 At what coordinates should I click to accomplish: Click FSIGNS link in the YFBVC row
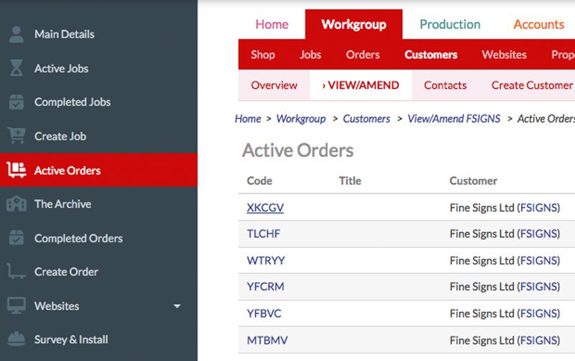click(538, 314)
